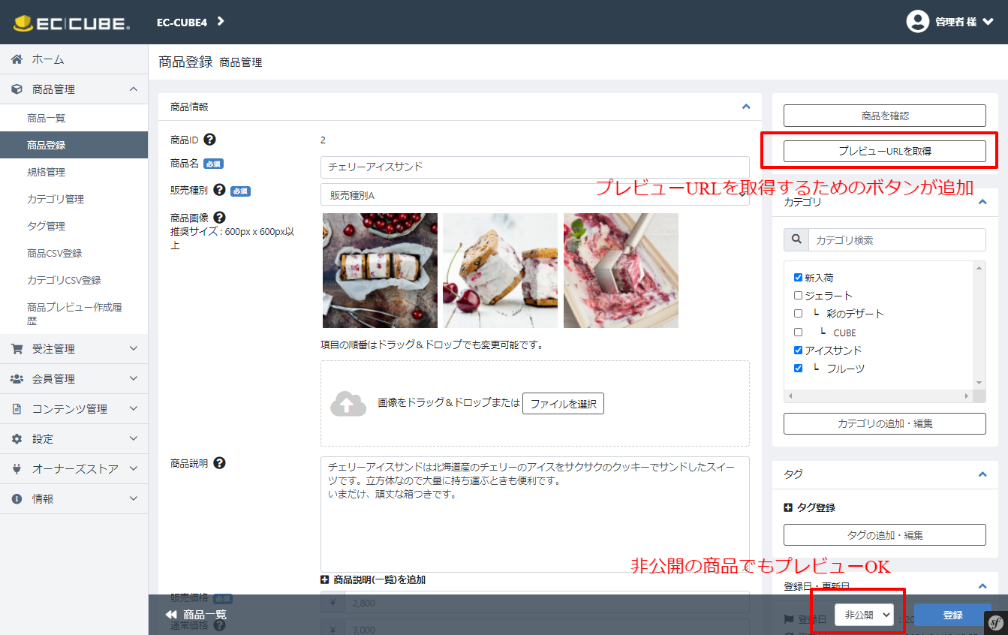
Task: Collapse the タグ panel
Action: coord(982,474)
